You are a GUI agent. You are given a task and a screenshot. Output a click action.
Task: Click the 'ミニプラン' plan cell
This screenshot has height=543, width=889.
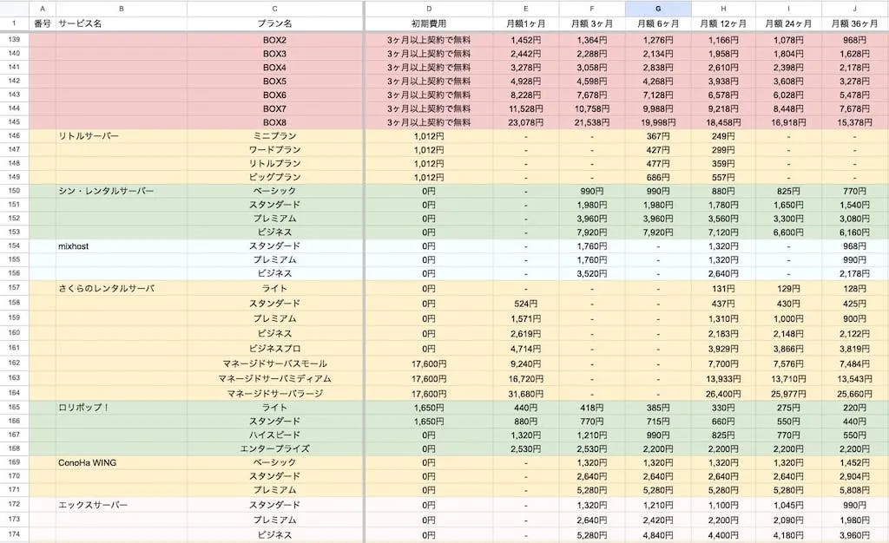[x=274, y=136]
